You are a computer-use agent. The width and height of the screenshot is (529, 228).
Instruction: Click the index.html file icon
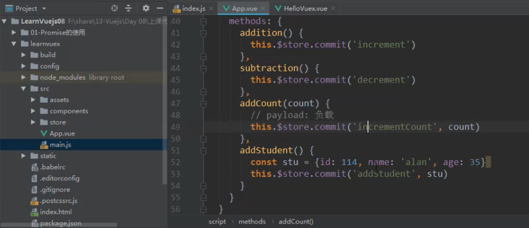(35, 212)
